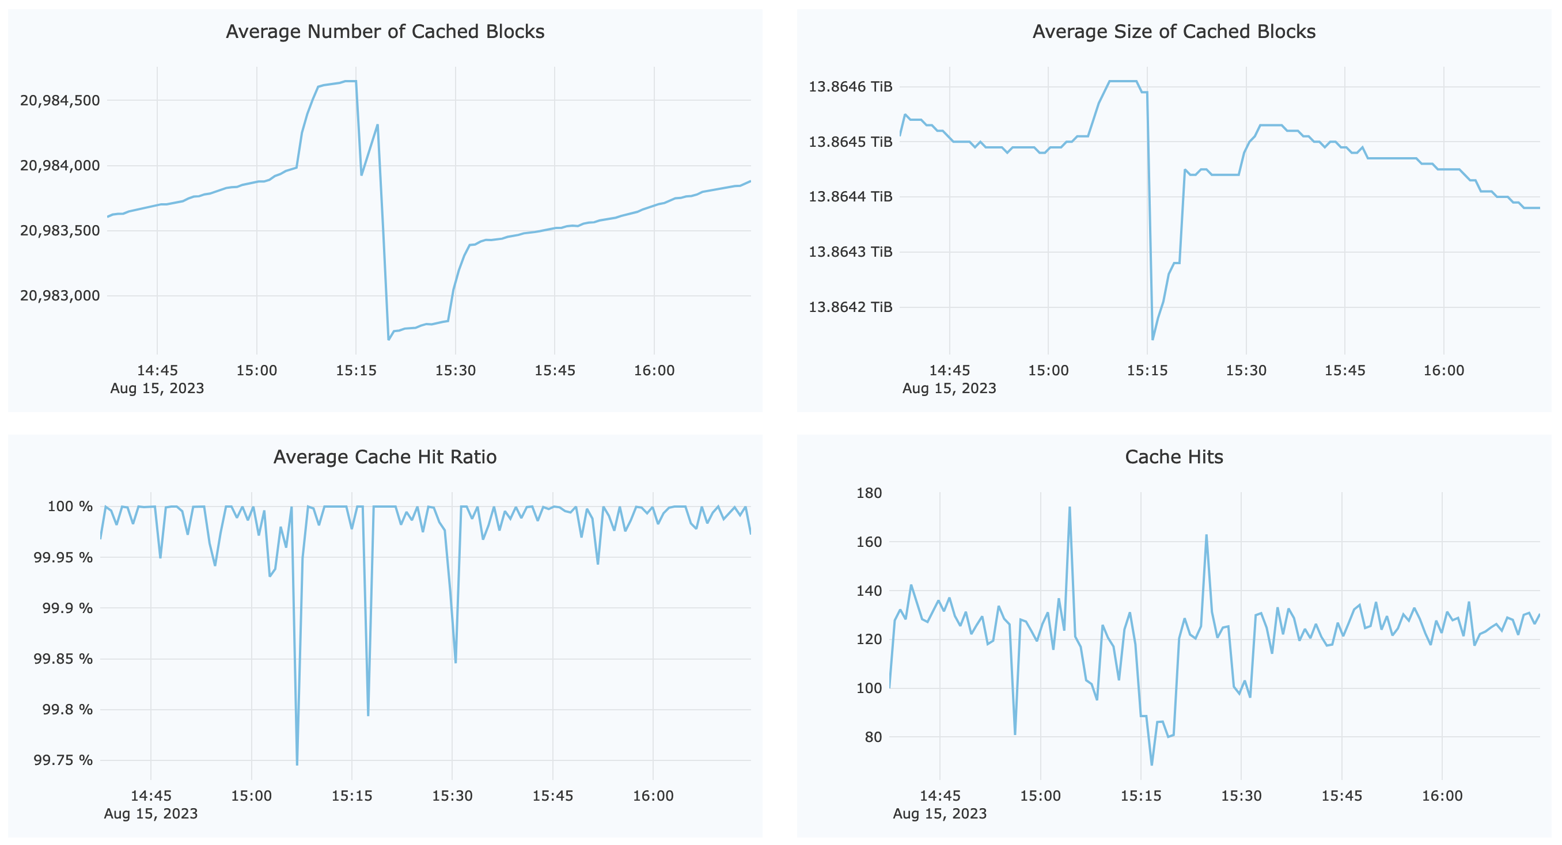Screen dimensions: 1562x845
Task: Click the 180 label on Cache Hits axis
Action: pyautogui.click(x=869, y=493)
